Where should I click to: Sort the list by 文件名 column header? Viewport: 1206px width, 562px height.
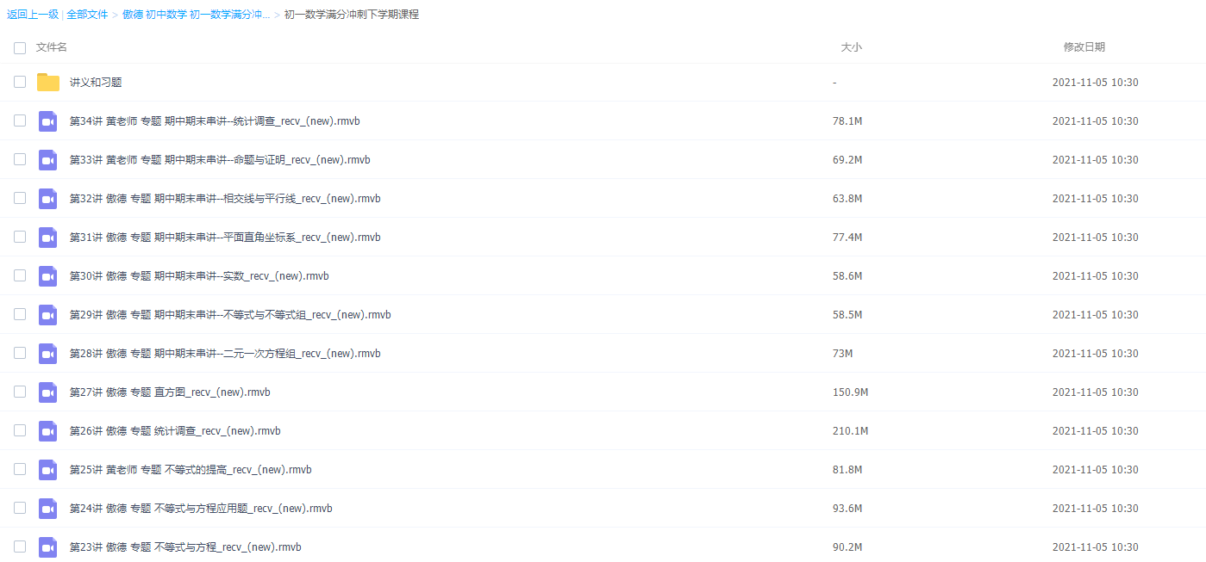(52, 47)
